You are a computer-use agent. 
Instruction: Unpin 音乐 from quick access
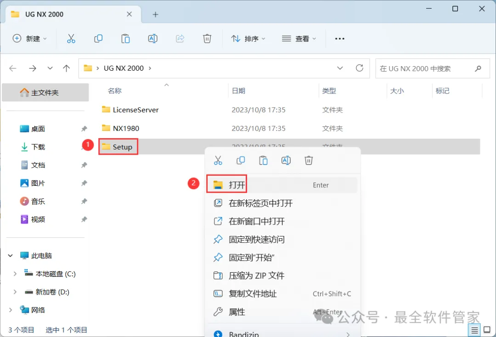(84, 201)
